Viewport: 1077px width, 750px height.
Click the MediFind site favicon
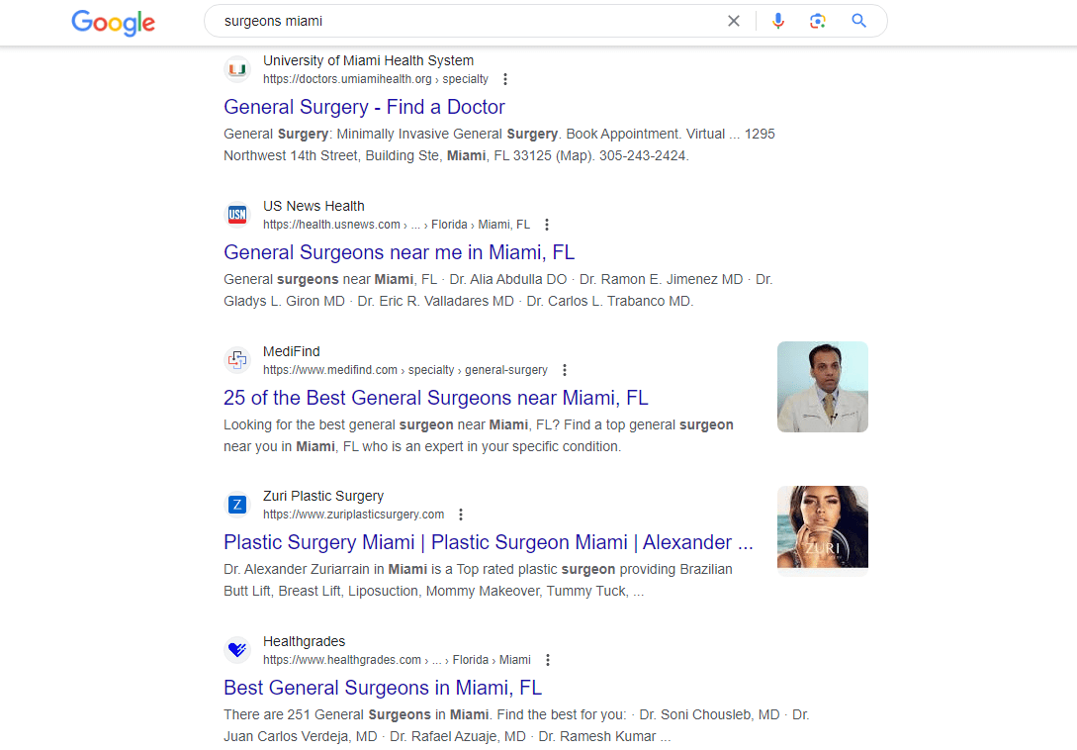[x=237, y=359]
